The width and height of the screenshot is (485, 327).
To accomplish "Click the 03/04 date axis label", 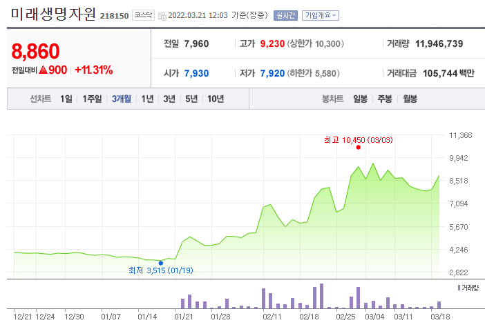I will click(374, 317).
